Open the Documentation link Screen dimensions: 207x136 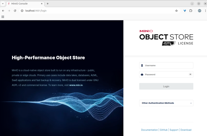pos(149,130)
